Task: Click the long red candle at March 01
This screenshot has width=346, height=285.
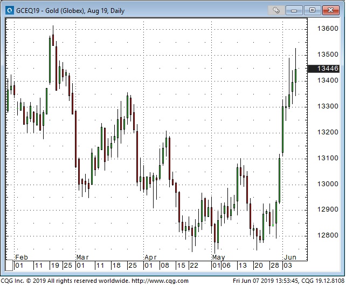Action: click(x=75, y=139)
